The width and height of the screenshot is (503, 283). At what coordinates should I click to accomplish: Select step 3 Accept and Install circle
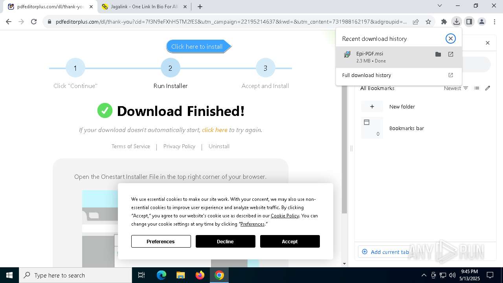pos(265,68)
